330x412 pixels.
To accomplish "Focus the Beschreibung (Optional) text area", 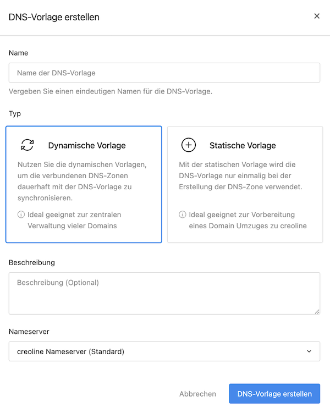I will [x=164, y=293].
